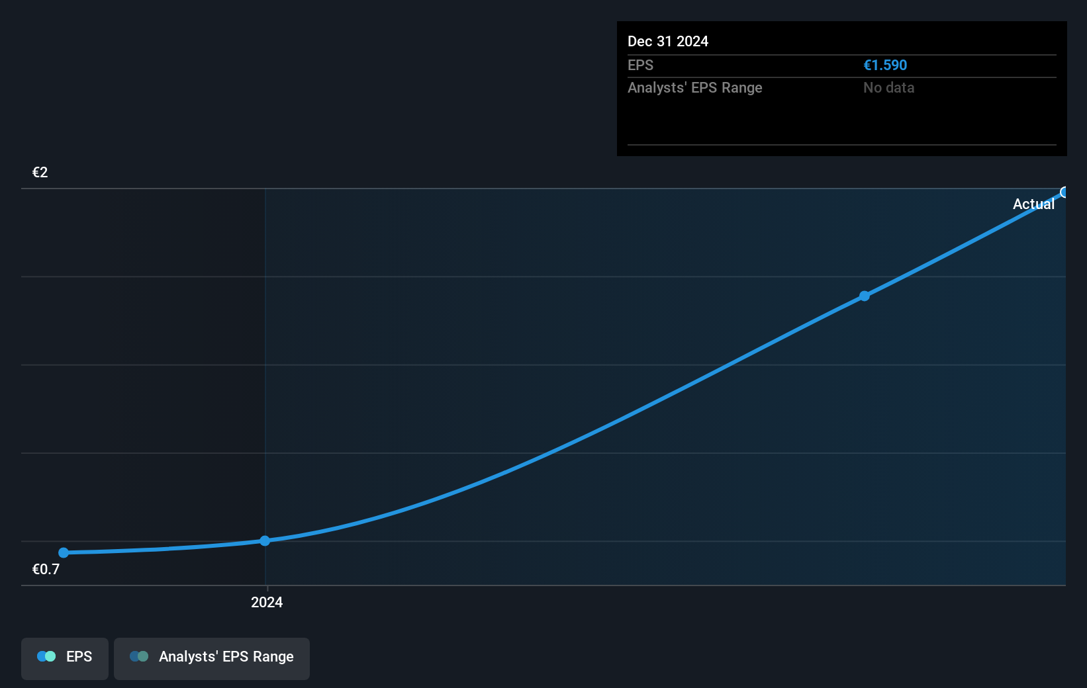Click the €2 y-axis label

[40, 173]
